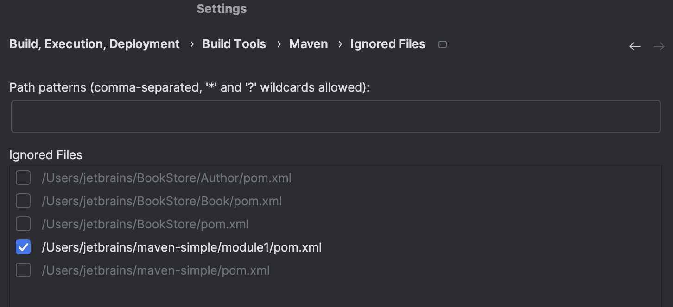
Task: Click the Ignored Files list label
Action: pyautogui.click(x=45, y=155)
